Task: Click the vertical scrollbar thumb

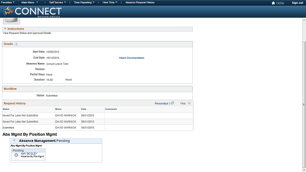Action: click(304, 104)
